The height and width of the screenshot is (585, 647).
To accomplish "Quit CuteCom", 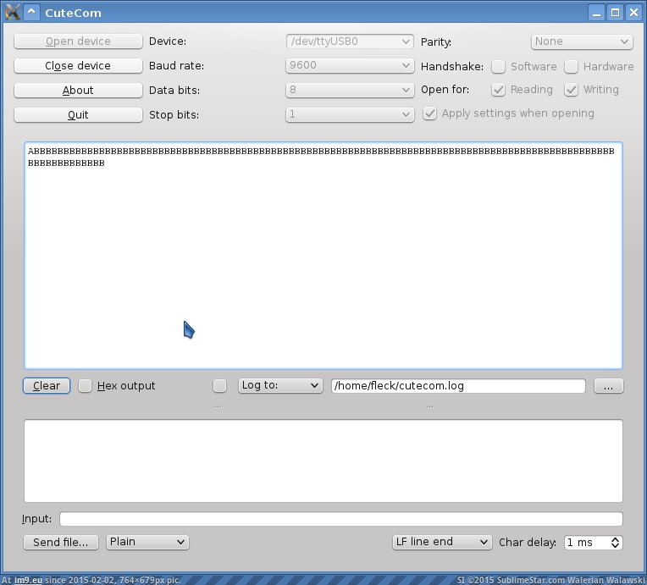I will click(x=78, y=114).
